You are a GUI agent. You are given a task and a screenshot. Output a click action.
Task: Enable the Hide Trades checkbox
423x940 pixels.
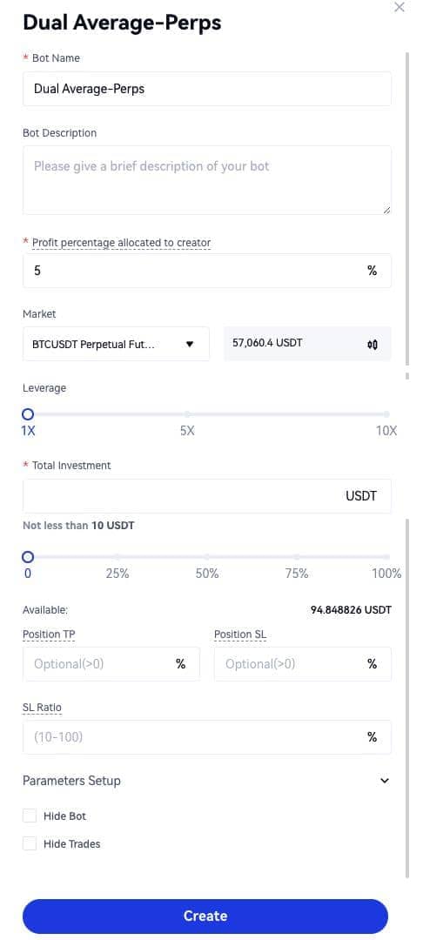pos(30,843)
